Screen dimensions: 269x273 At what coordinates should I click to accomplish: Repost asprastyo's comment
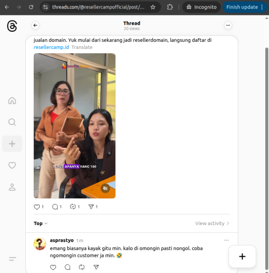tap(82, 267)
